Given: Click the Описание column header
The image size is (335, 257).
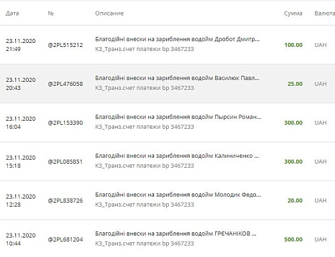Looking at the screenshot, I should coord(109,13).
